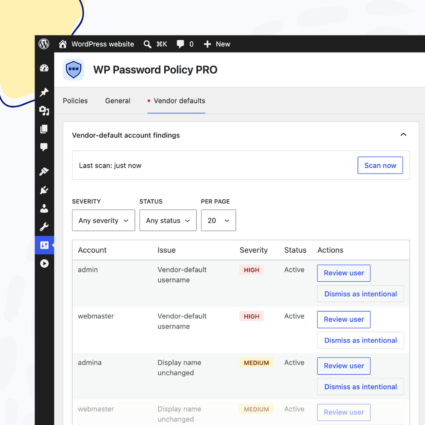
Task: Dismiss admin finding as intentional
Action: [361, 294]
